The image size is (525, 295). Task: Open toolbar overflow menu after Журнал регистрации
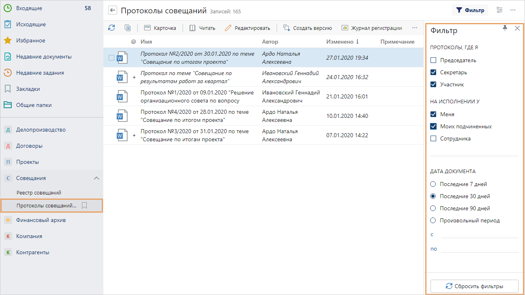click(414, 28)
